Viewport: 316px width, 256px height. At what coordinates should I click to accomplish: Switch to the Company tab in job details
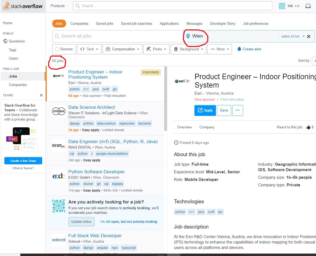(207, 127)
